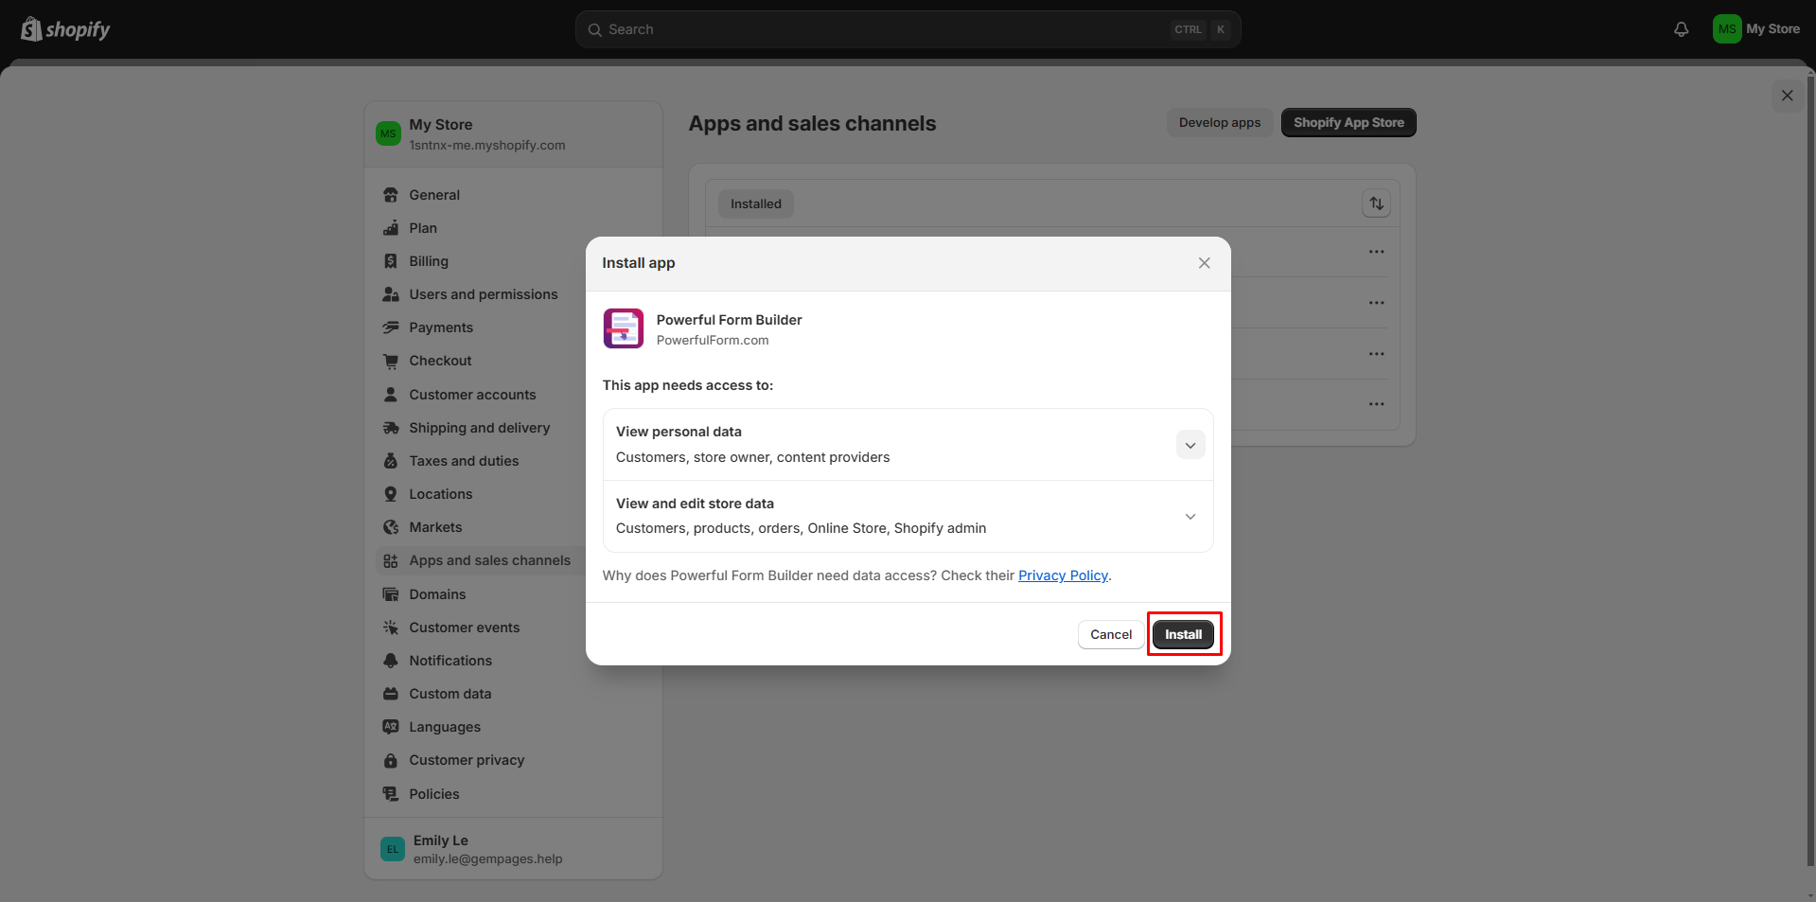This screenshot has width=1816, height=902.
Task: Click the Shipping and delivery truck icon
Action: [391, 428]
